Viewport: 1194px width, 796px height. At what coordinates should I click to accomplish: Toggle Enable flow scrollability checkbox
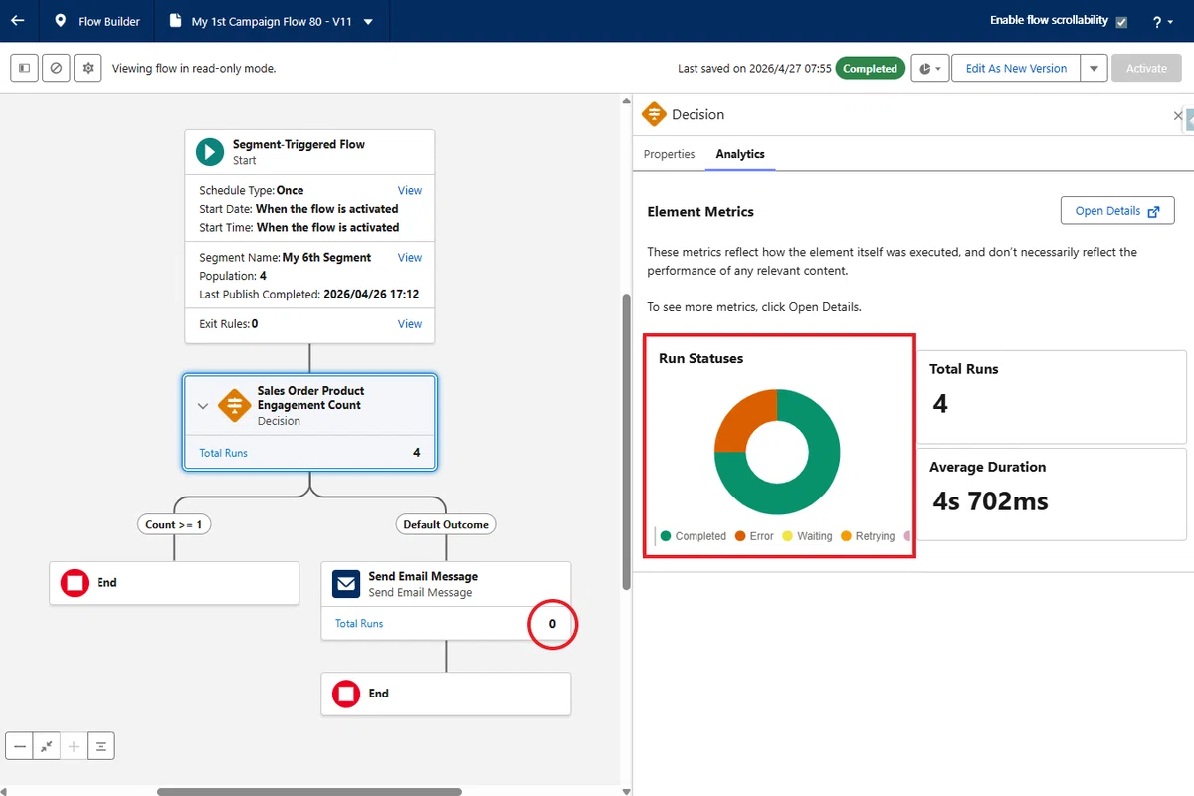tap(1121, 21)
